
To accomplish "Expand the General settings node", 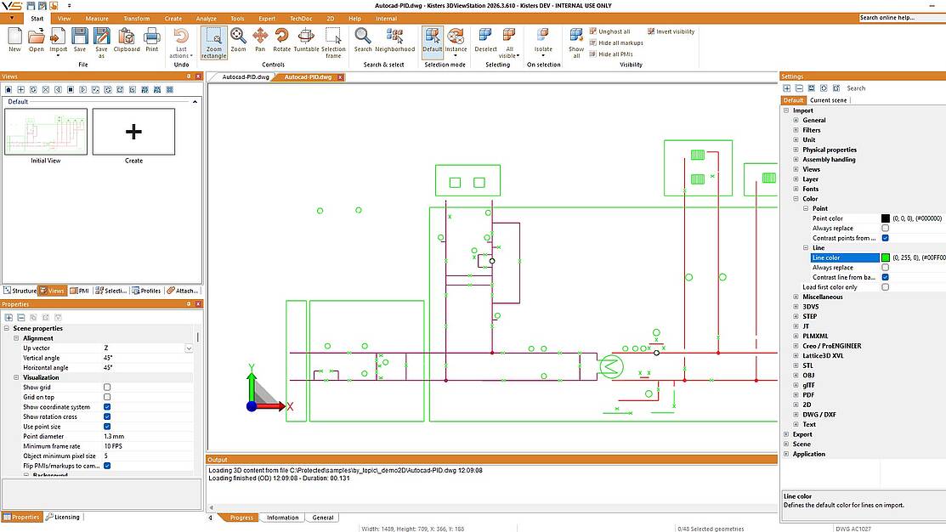I will click(x=796, y=120).
